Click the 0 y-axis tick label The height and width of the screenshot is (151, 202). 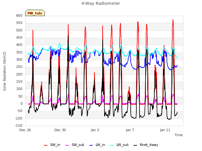click(21, 104)
